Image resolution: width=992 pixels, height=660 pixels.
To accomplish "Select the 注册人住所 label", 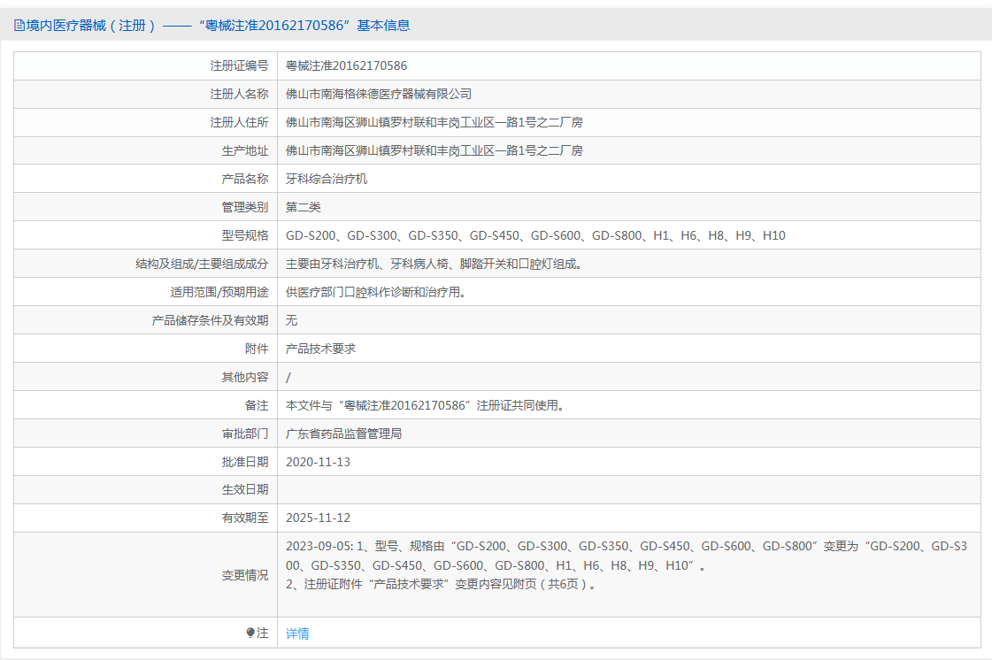I will click(x=239, y=122).
